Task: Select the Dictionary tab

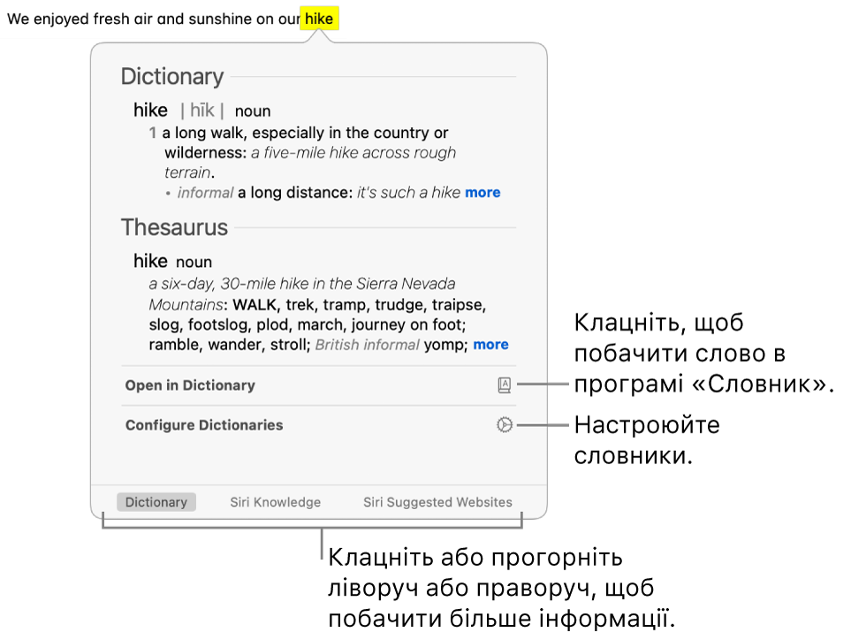Action: 156,502
